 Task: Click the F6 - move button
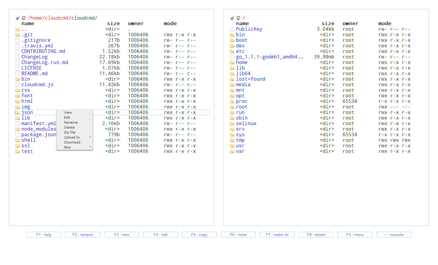click(x=238, y=235)
